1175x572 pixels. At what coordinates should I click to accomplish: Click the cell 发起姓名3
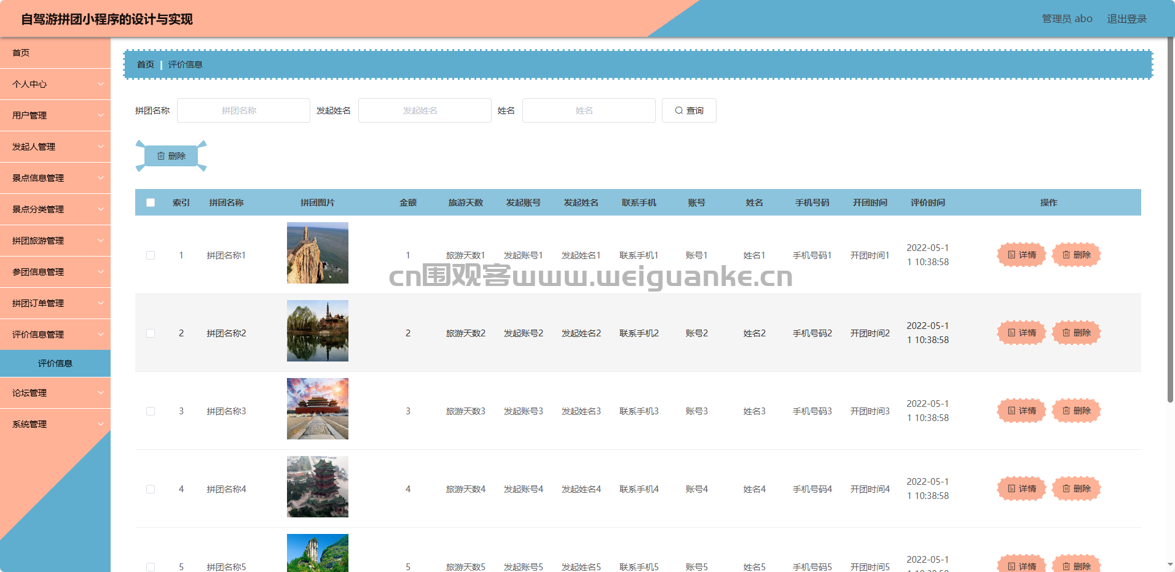[x=581, y=411]
